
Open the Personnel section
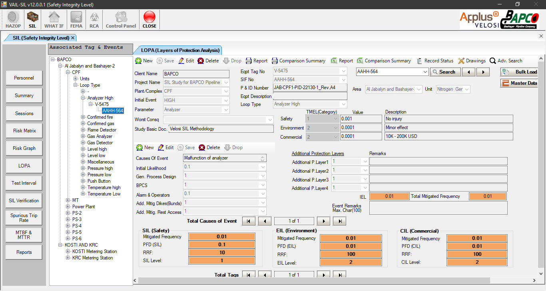click(x=24, y=78)
